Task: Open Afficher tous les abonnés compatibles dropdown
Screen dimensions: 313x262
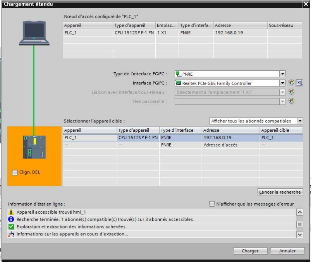Action: (300, 121)
